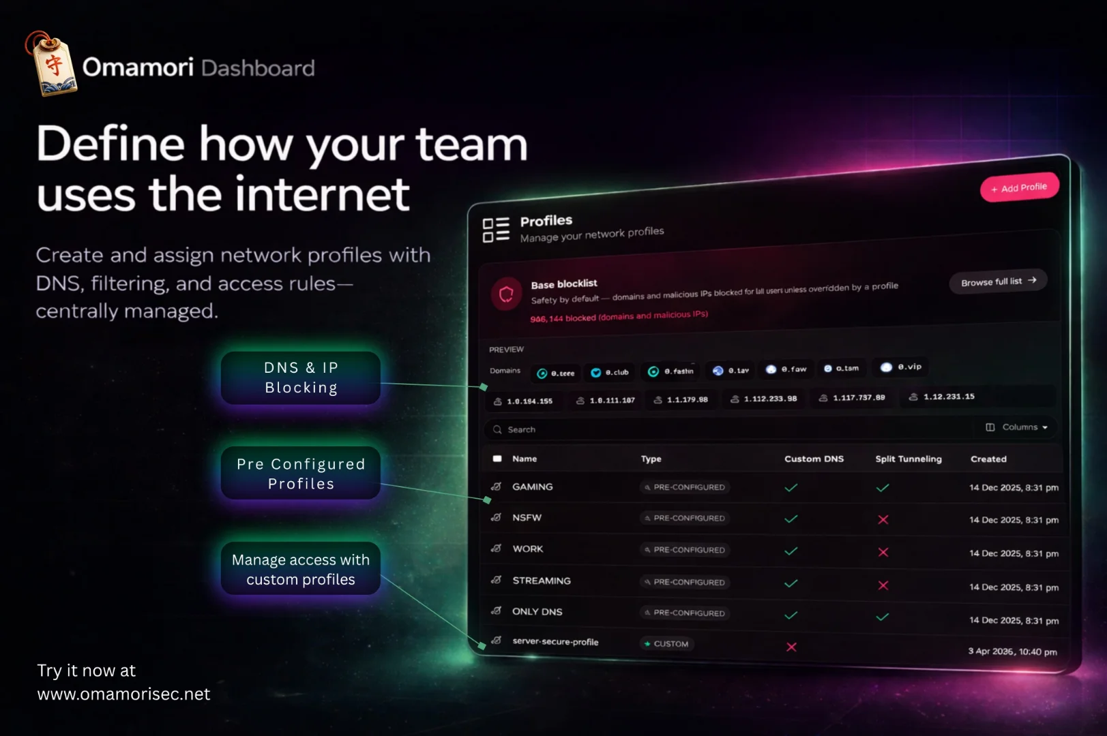Sort the table by the Type column
Image resolution: width=1107 pixels, height=736 pixels.
651,459
